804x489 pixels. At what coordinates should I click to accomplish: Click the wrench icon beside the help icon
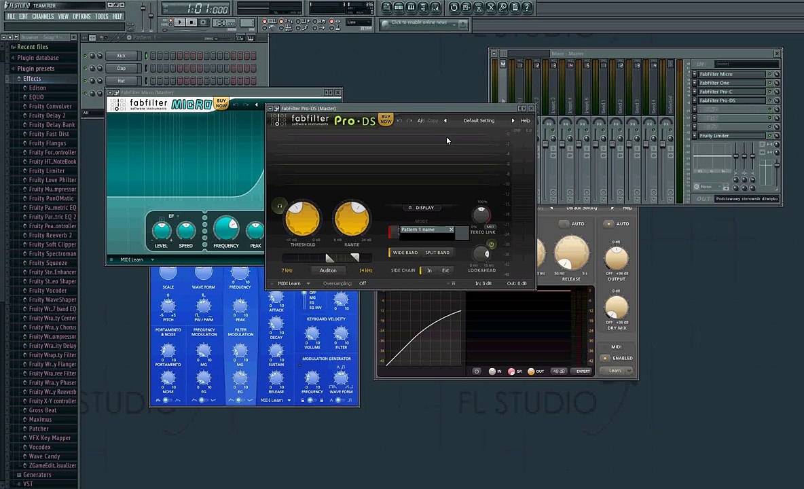point(503,7)
